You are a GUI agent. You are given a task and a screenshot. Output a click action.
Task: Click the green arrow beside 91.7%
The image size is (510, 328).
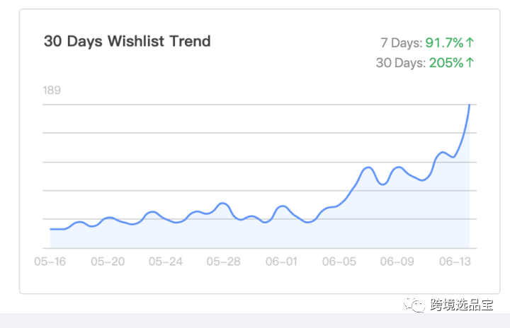coord(470,43)
